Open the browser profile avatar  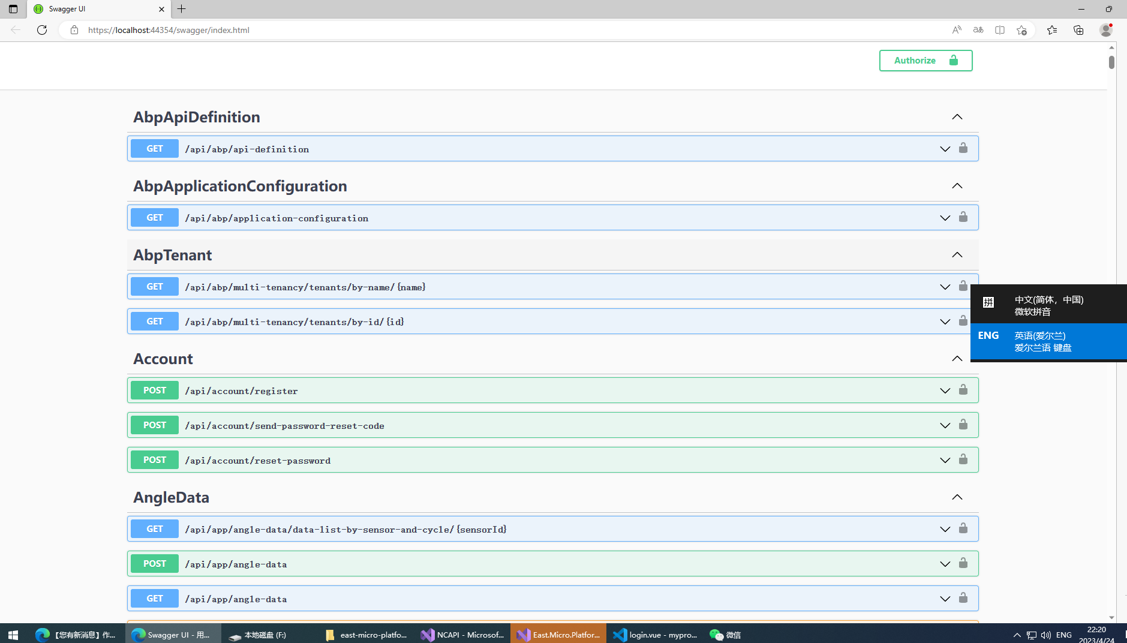pyautogui.click(x=1106, y=30)
